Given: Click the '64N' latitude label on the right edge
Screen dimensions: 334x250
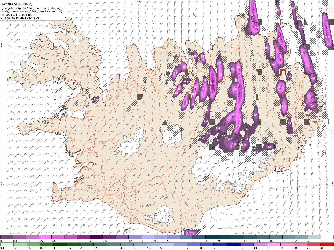Looking at the screenshot, I should point(333,184).
